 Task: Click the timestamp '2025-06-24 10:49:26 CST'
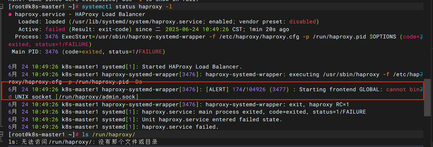205,29
